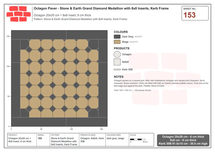Click the Kerb 30B bar icon
215x152 pixels.
117,70
